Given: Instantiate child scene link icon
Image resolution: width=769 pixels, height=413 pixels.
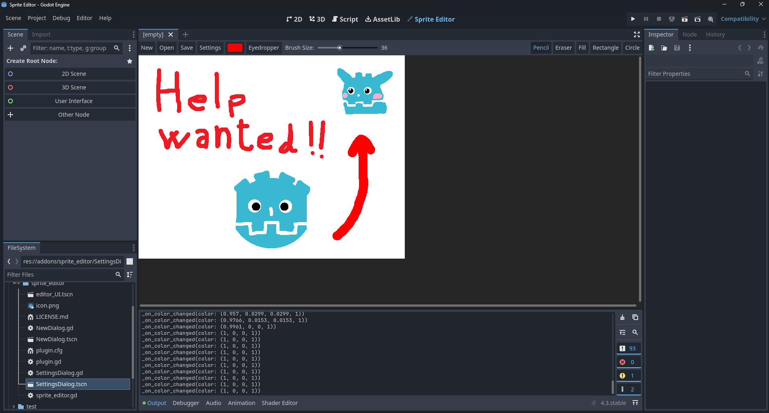Looking at the screenshot, I should 23,48.
